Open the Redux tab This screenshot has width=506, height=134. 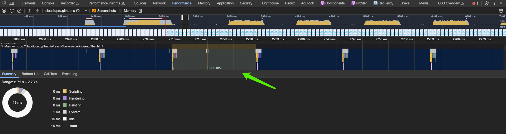[290, 3]
